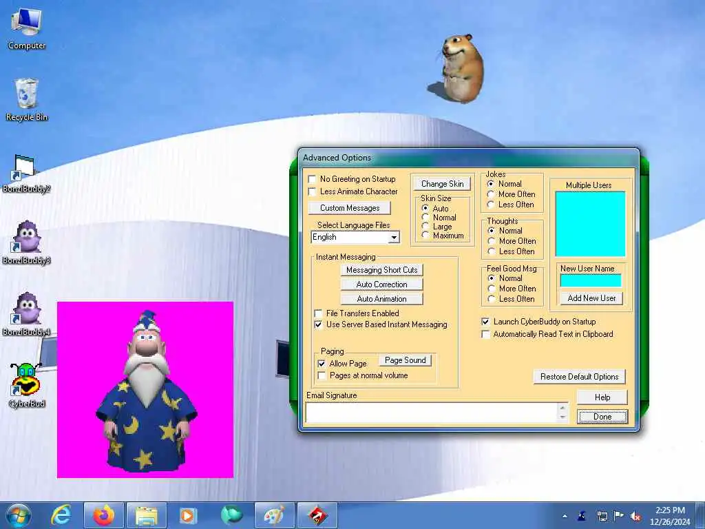Open Messaging Short Cuts
The width and height of the screenshot is (705, 529).
pos(381,270)
